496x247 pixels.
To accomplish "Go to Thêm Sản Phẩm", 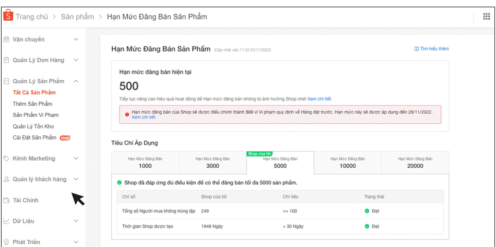I will (x=32, y=104).
